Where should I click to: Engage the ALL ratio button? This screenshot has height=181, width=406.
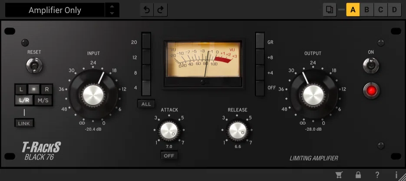pos(146,104)
